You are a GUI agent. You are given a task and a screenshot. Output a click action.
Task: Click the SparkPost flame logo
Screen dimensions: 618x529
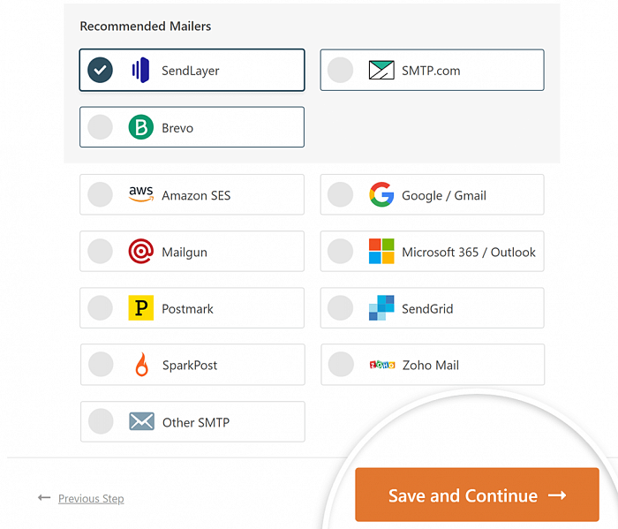click(141, 364)
